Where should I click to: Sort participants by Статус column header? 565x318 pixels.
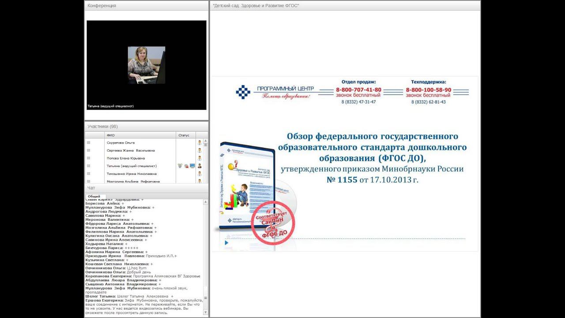click(x=186, y=135)
